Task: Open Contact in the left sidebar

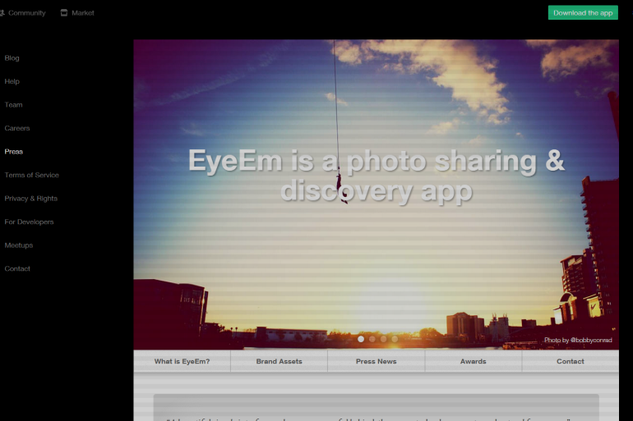Action: (17, 268)
